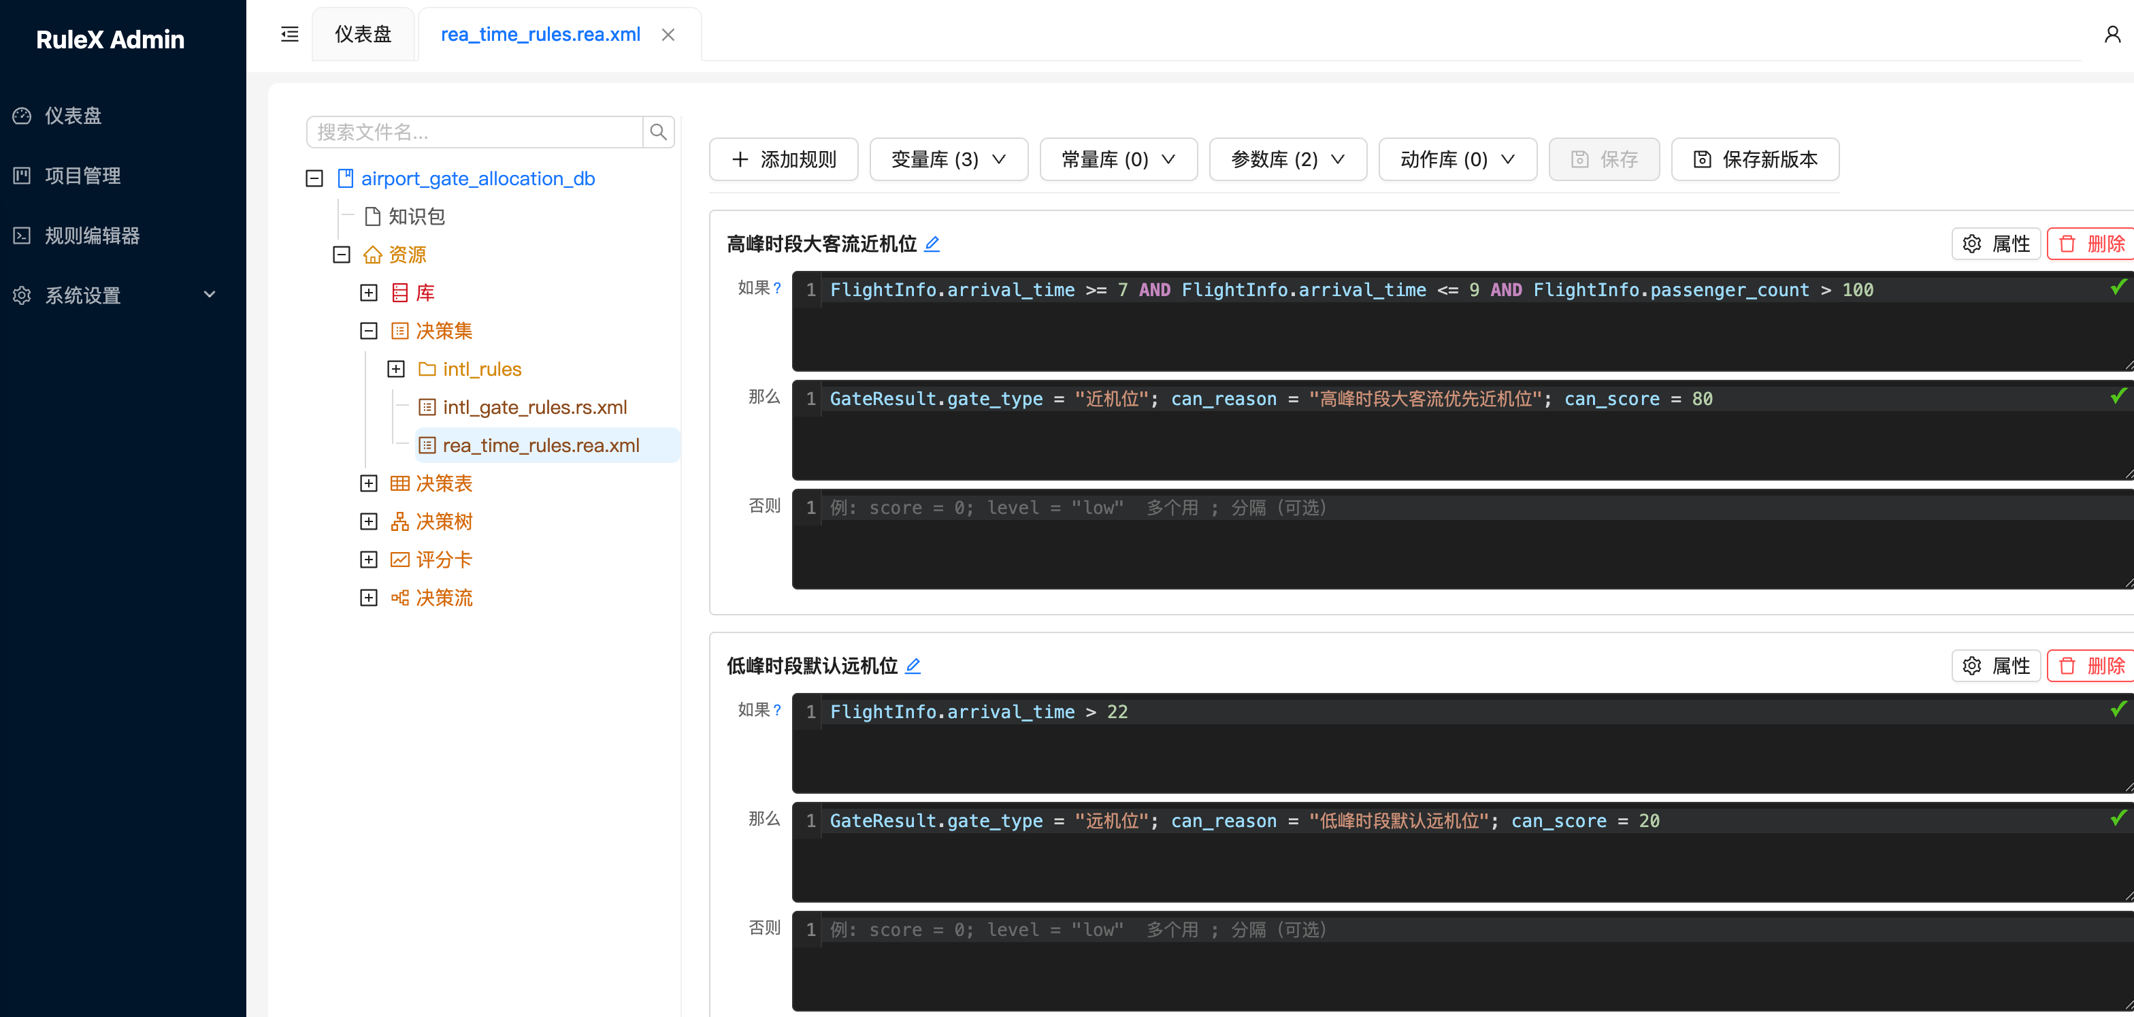
Task: Open 项目管理 in the sidebar
Action: 85,176
